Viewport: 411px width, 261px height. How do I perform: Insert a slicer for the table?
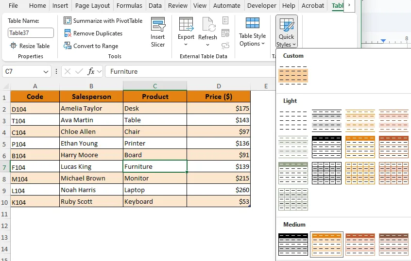158,33
